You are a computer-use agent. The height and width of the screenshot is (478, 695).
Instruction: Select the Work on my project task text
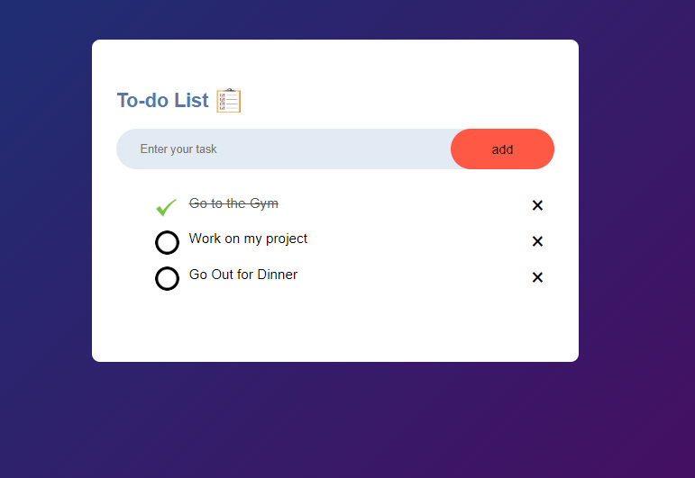click(248, 239)
